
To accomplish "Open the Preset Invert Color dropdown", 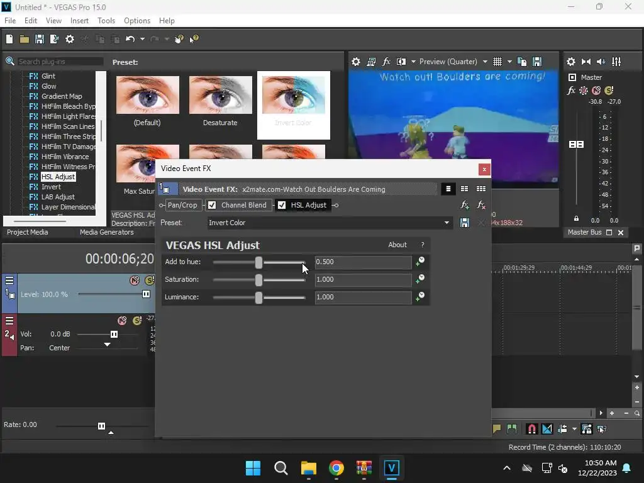I will 447,223.
